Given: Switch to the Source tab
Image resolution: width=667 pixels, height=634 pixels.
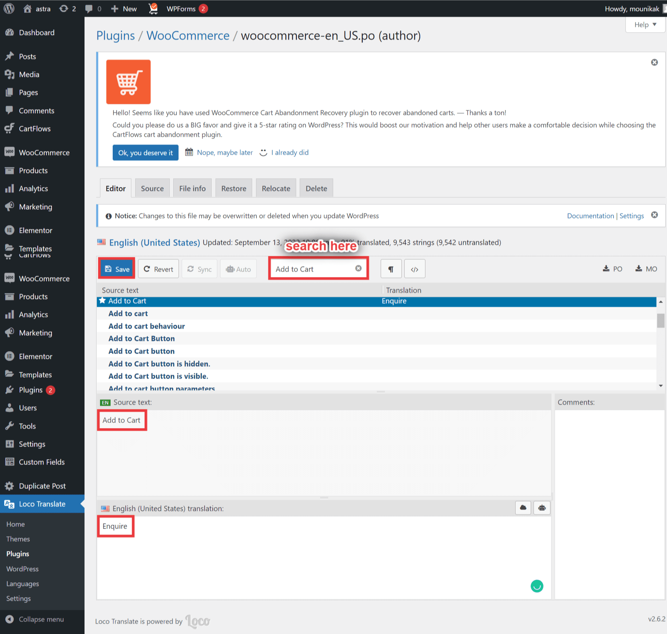Looking at the screenshot, I should pos(152,188).
